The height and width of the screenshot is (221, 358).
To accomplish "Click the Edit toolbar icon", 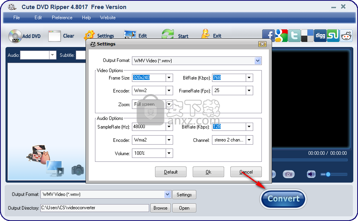I will point(130,34).
